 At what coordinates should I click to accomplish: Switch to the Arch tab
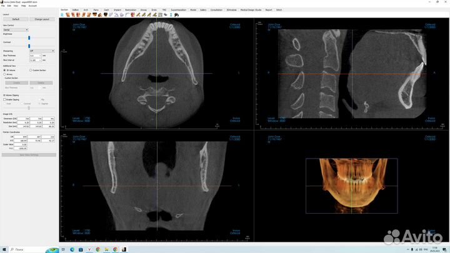[86, 10]
